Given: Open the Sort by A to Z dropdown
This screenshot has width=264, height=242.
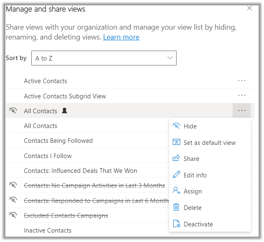Looking at the screenshot, I should click(x=104, y=58).
